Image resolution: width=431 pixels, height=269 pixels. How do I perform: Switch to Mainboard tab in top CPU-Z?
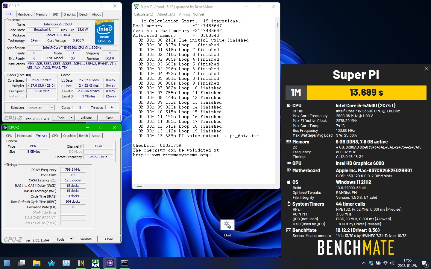[x=25, y=14]
